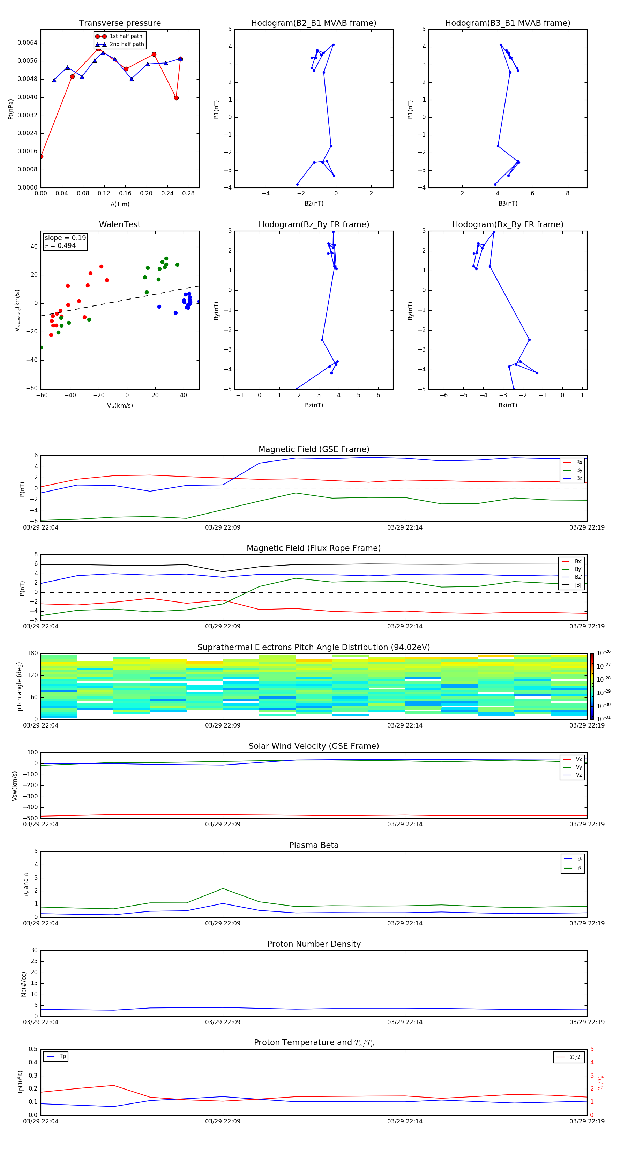Click 'Hodogram(Bx_By FR frame)' title
The width and height of the screenshot is (628, 1152).
click(x=508, y=224)
